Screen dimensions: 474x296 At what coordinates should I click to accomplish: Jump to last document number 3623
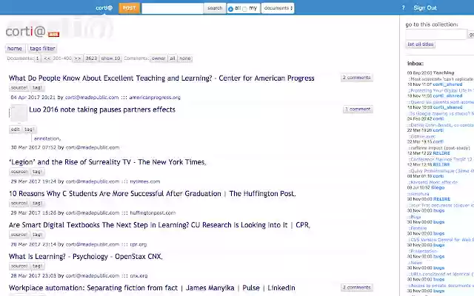pyautogui.click(x=91, y=58)
